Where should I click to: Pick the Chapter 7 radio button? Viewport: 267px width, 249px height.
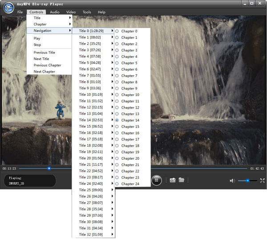[117, 76]
